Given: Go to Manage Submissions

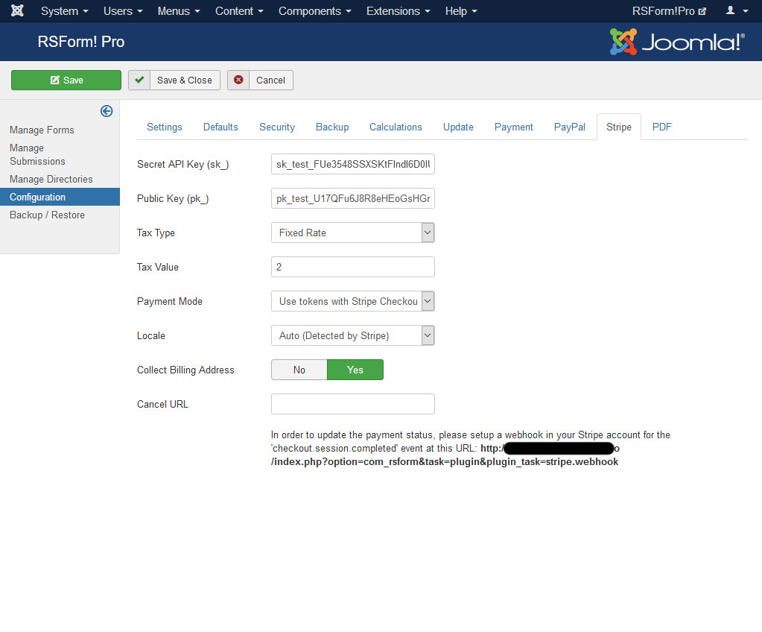Looking at the screenshot, I should [x=37, y=154].
